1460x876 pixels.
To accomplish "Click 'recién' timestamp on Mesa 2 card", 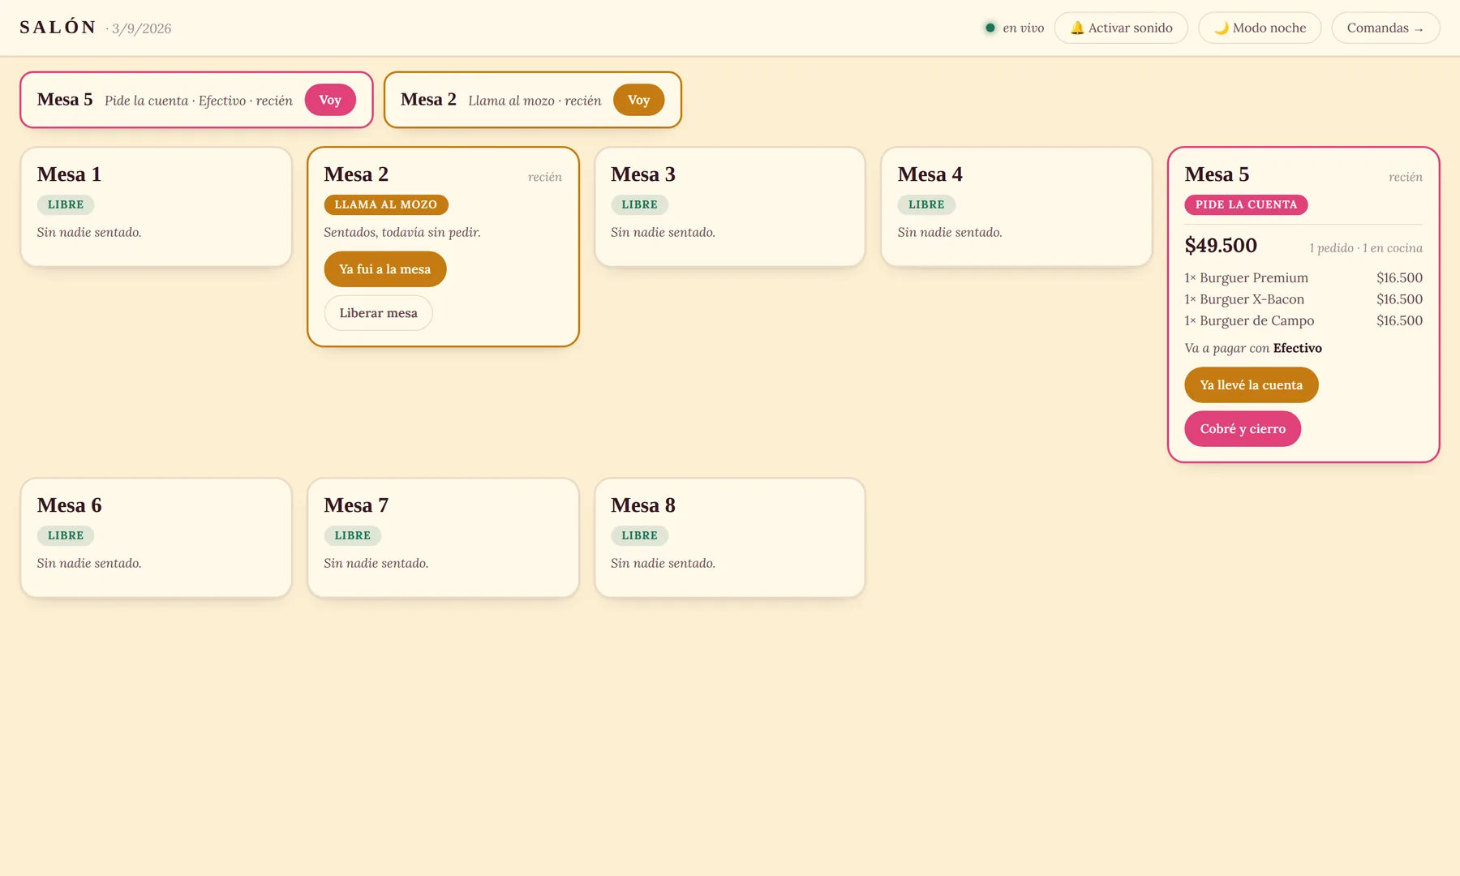I will point(545,177).
